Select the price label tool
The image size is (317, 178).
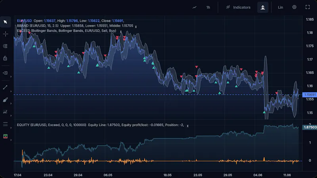pyautogui.click(x=6, y=73)
